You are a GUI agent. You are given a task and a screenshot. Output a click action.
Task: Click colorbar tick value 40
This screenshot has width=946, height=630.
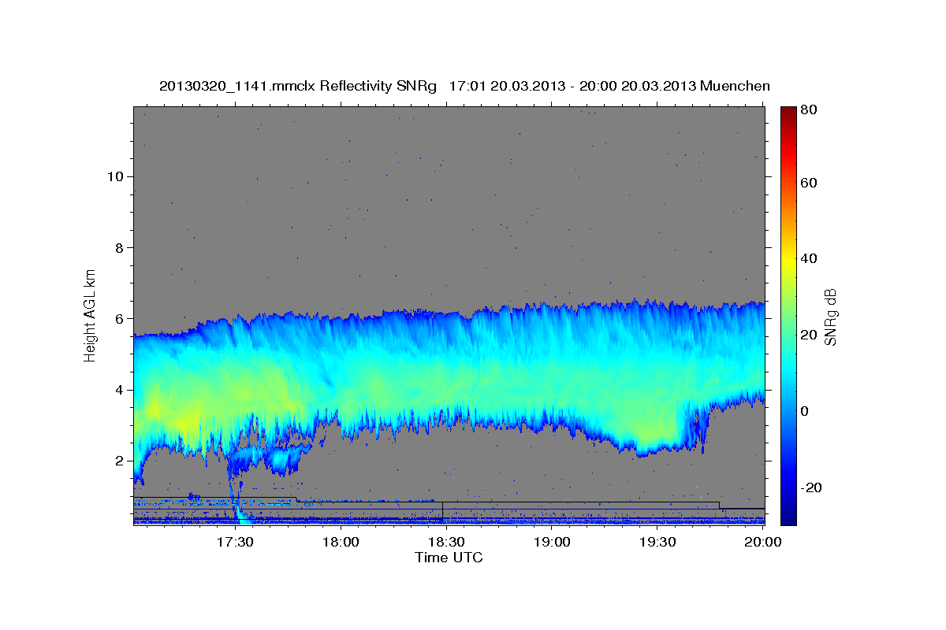[x=809, y=259]
